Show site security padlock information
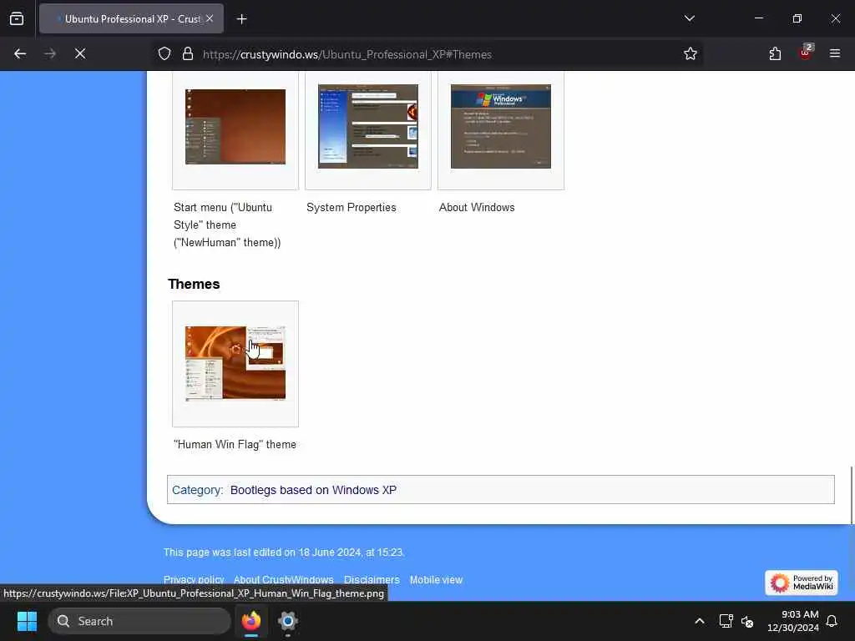This screenshot has height=641, width=855. [x=188, y=54]
